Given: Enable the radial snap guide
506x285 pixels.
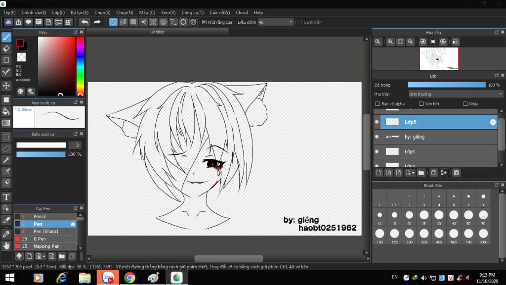Looking at the screenshot, I should (153, 22).
